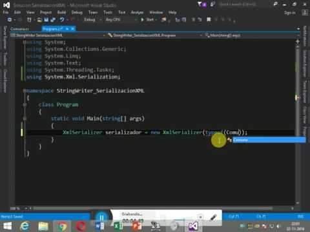Screen dimensions: 310x232
Task: Open the View menu
Action: 30,12
